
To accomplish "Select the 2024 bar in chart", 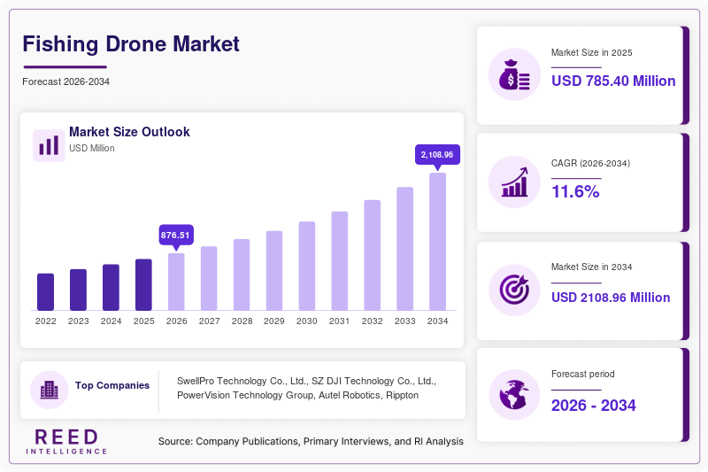I will point(112,287).
